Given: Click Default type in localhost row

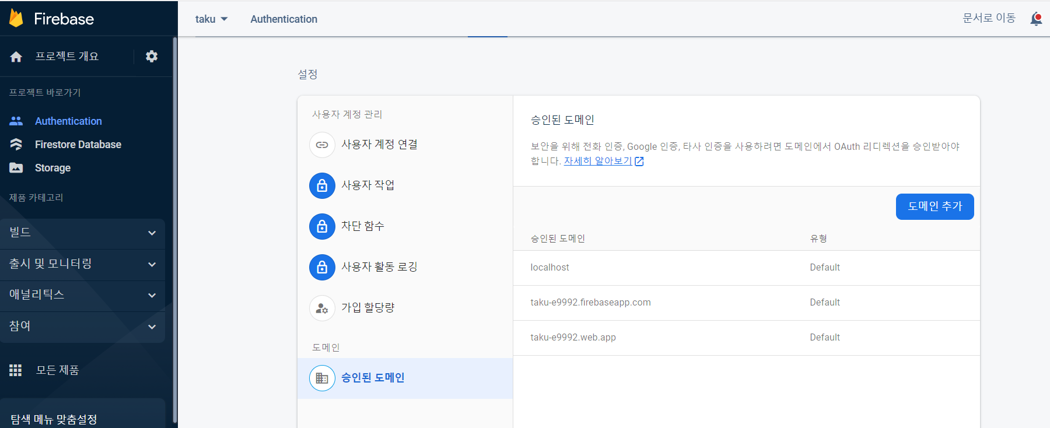Looking at the screenshot, I should click(x=825, y=268).
